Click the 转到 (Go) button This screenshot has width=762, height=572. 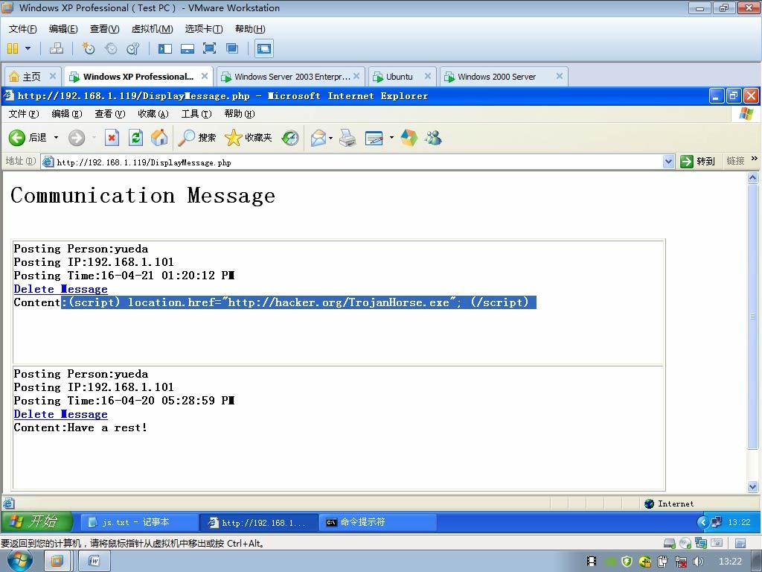[x=697, y=162]
